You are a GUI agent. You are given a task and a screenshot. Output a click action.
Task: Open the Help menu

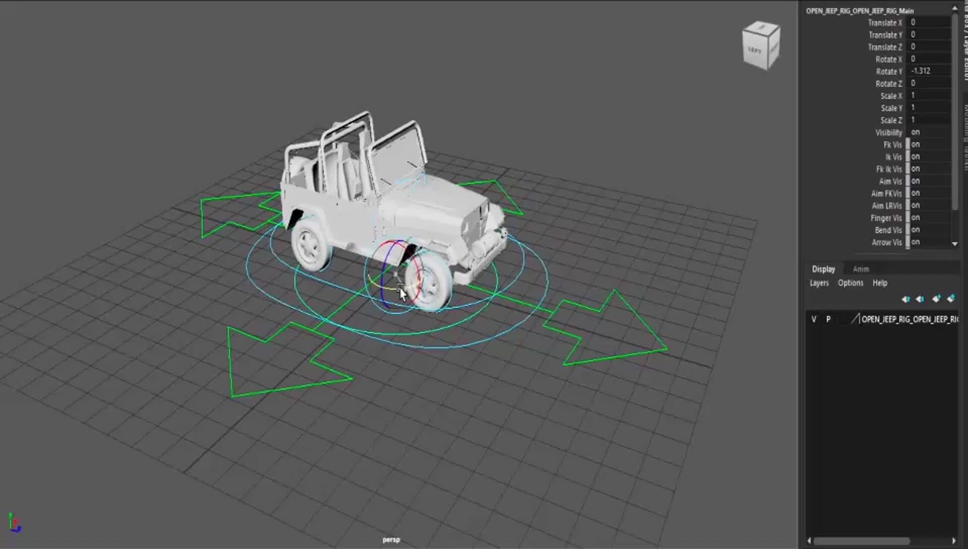[x=880, y=283]
